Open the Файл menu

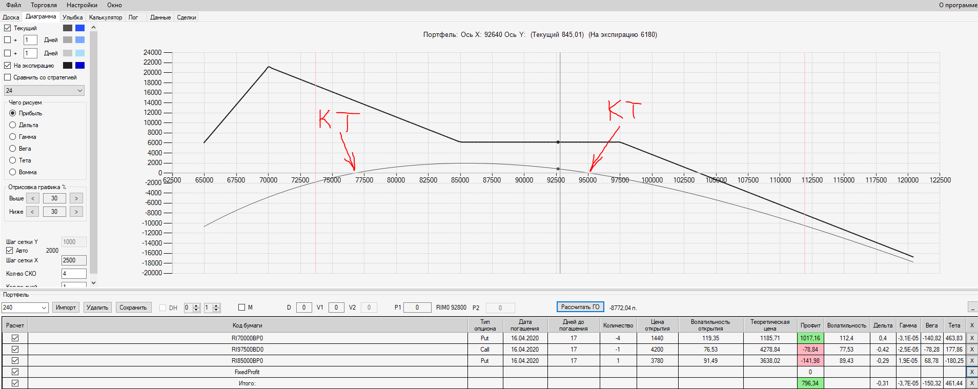[x=14, y=5]
